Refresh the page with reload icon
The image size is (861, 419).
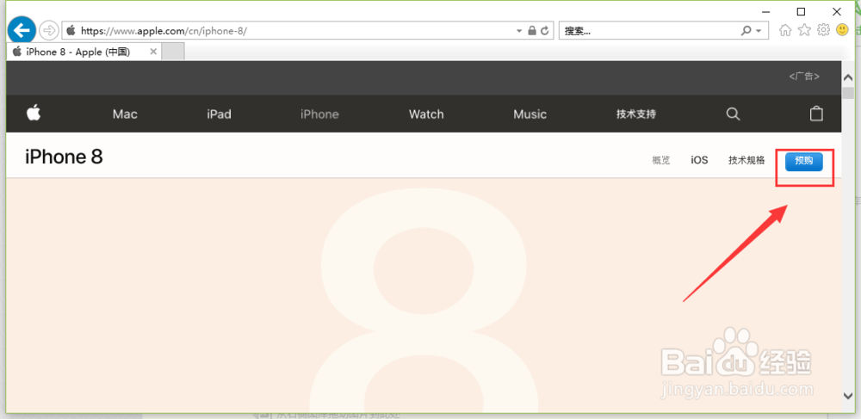545,31
